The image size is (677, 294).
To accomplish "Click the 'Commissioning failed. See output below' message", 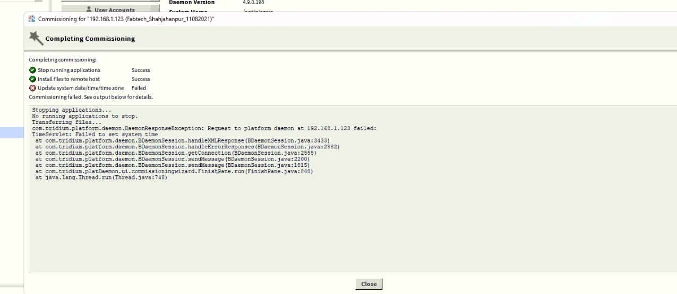I will pyautogui.click(x=91, y=97).
